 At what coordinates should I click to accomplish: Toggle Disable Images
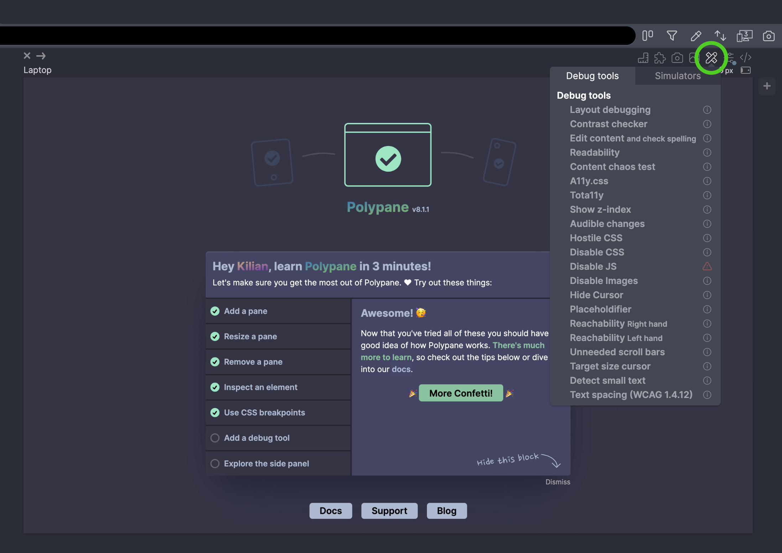pos(604,281)
